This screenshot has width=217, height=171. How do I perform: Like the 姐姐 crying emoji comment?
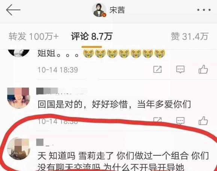[203, 69]
